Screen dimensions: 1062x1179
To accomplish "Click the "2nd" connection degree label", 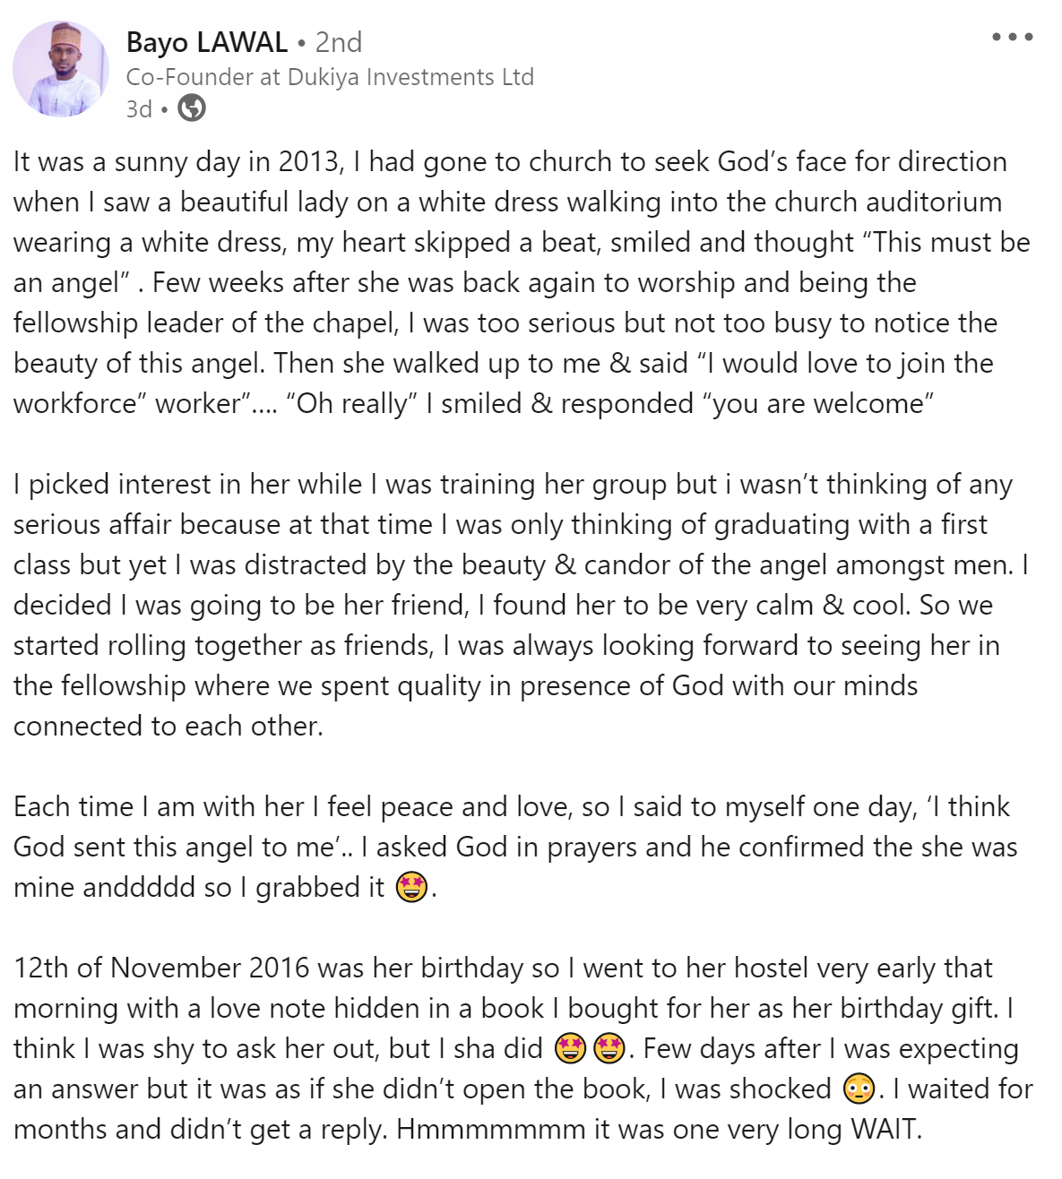I will pyautogui.click(x=339, y=42).
